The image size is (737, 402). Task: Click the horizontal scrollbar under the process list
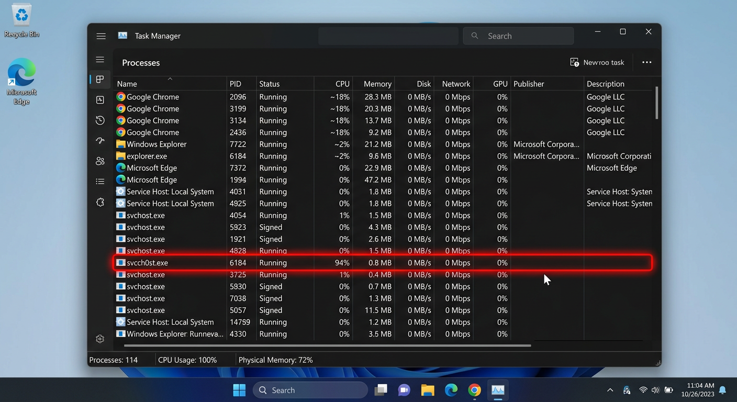(327, 345)
